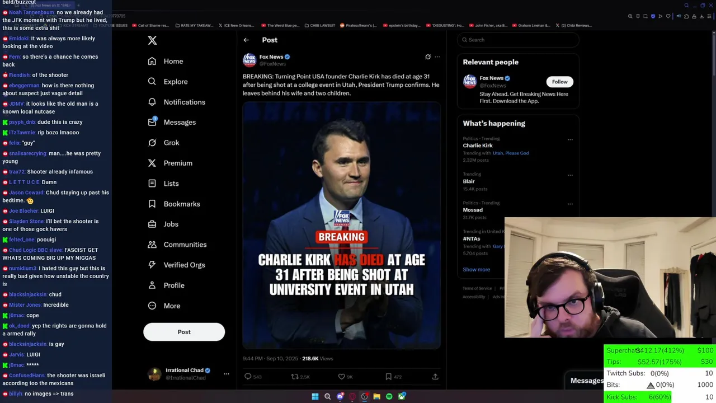The width and height of the screenshot is (716, 403).
Task: Click the Lists icon in sidebar
Action: click(x=152, y=184)
